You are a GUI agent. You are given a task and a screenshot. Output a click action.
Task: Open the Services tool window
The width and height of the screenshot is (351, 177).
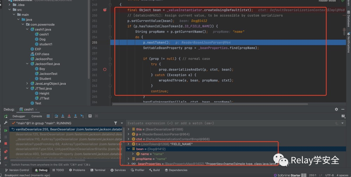118,170
